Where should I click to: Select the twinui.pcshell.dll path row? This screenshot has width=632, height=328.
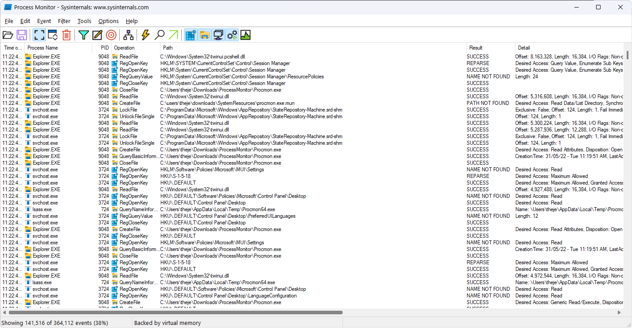(x=312, y=57)
